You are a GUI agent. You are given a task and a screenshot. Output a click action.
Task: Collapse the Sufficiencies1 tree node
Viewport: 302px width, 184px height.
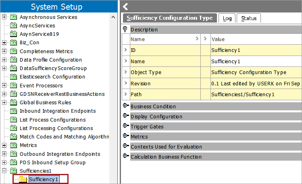point(4,171)
